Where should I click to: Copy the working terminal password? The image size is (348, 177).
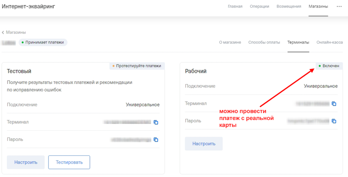[x=334, y=121]
